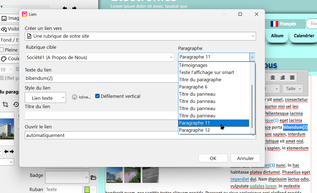Pick Paragraphe 6 from the list
The height and width of the screenshot is (193, 317).
(193, 87)
